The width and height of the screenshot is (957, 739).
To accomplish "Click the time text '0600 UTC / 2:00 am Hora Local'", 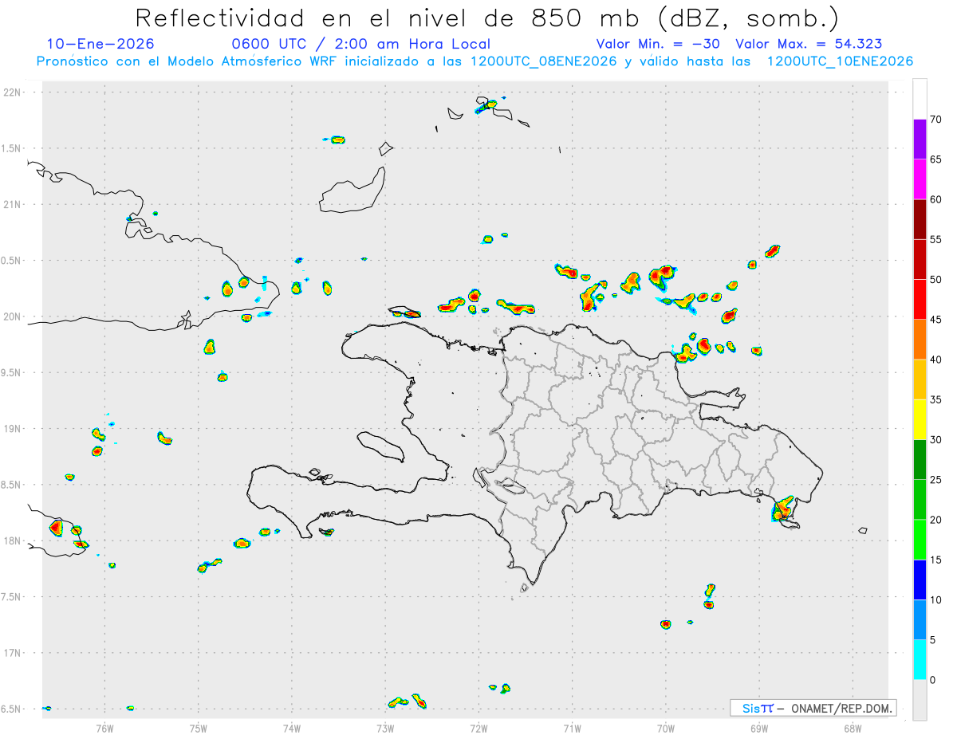I will pos(360,44).
